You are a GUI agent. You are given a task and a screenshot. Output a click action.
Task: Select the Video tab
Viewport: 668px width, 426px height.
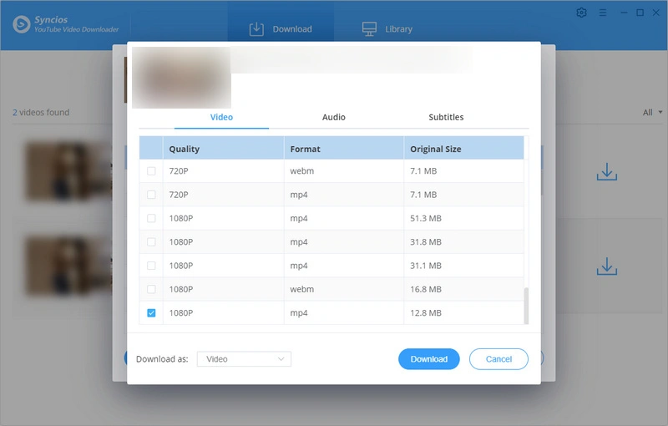pos(221,117)
